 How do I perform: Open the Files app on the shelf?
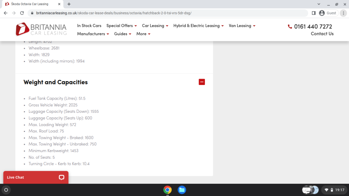pyautogui.click(x=182, y=190)
